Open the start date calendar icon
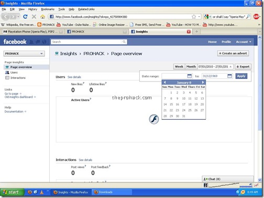Viewport: 264px width, 198px height. pos(190,76)
